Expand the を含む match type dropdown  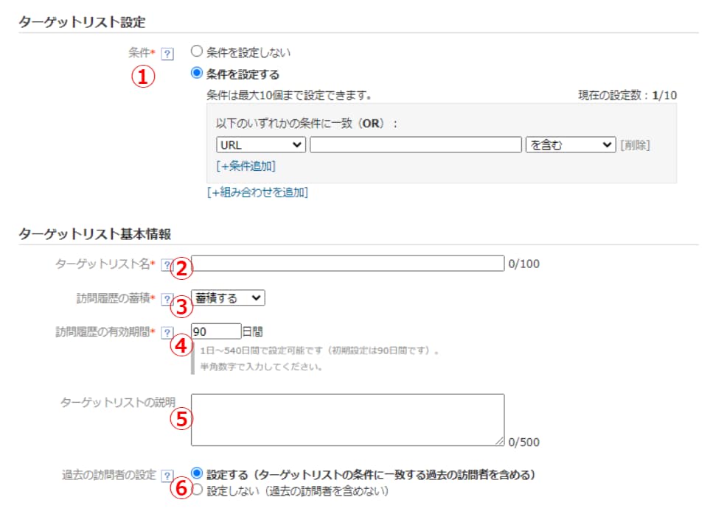570,145
